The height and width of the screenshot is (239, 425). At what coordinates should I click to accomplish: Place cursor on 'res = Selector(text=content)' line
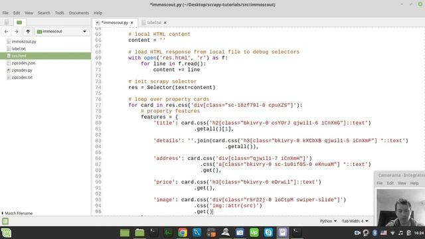(x=171, y=88)
